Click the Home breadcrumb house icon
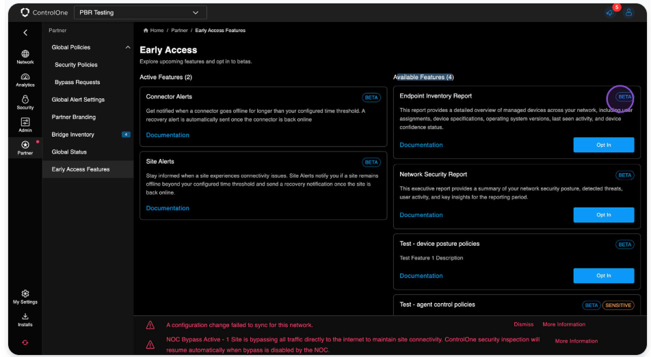 pos(146,30)
